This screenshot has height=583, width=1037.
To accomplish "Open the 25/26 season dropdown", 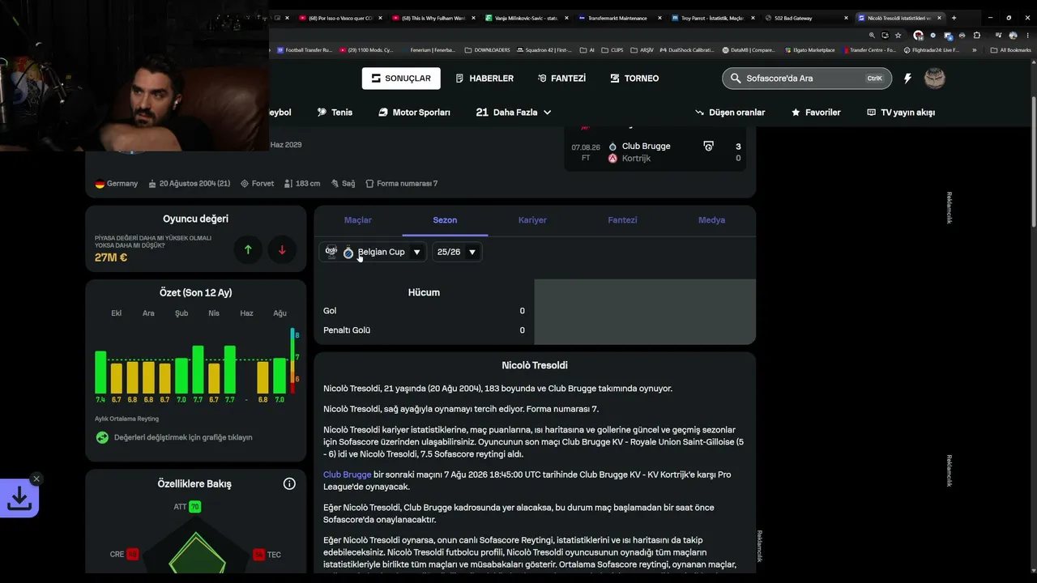I will pos(457,252).
